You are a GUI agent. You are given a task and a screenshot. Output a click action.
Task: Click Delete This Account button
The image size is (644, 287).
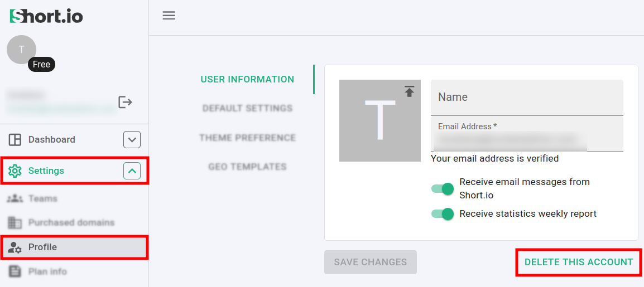pos(579,262)
